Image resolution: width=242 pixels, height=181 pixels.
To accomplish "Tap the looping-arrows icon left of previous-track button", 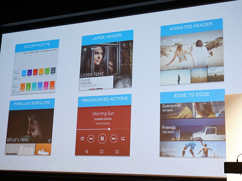I will click(82, 138).
